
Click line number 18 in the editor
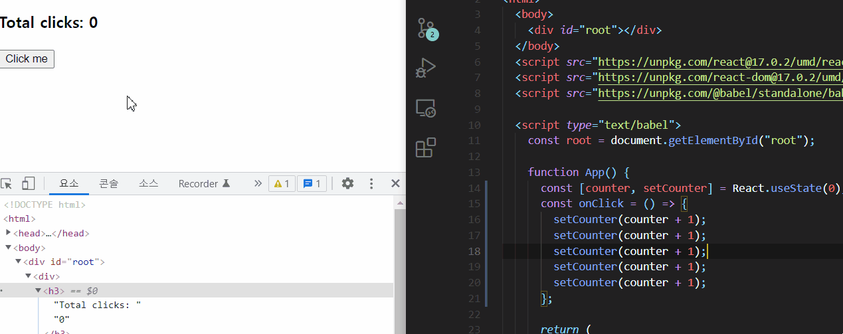pyautogui.click(x=474, y=251)
